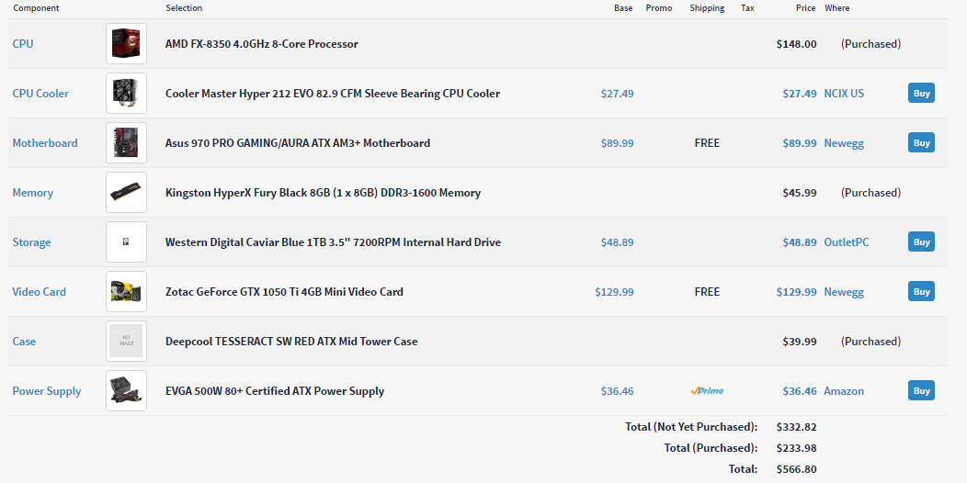Click the $27.49 base price link

click(x=618, y=94)
